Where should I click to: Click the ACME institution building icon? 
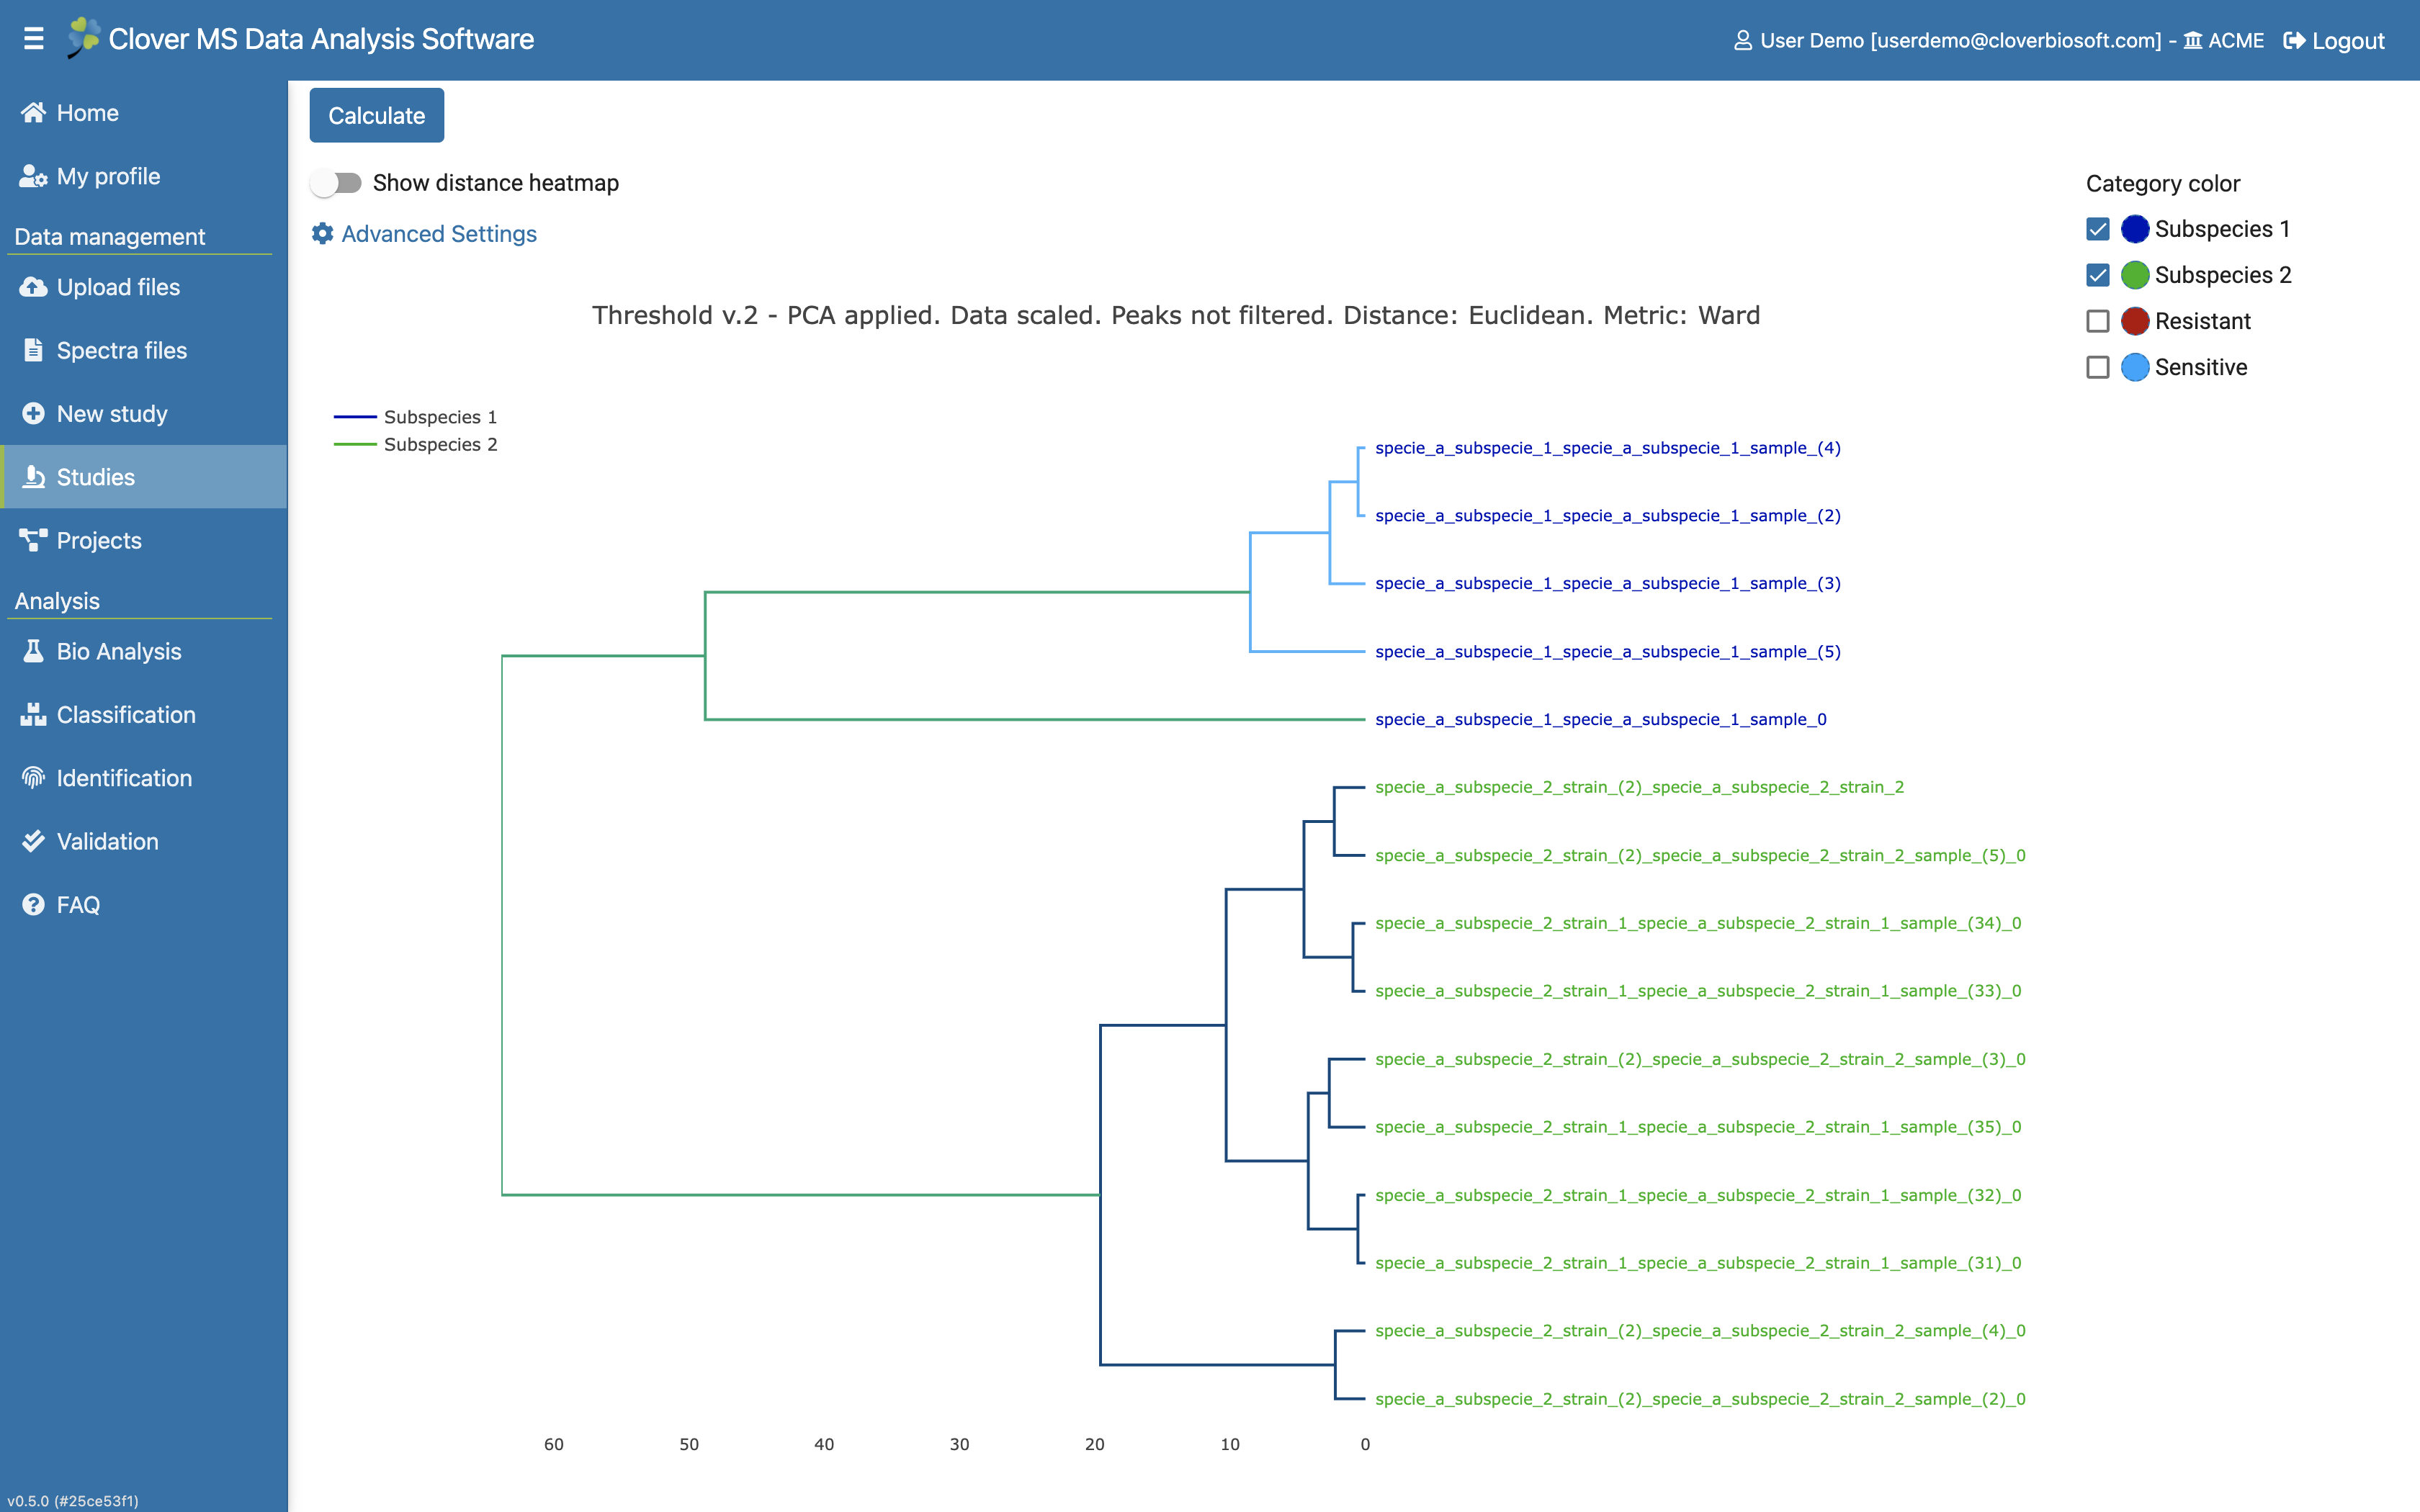(x=2192, y=40)
